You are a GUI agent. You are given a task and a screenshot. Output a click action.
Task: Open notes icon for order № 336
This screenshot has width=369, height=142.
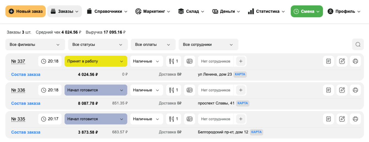point(329,90)
